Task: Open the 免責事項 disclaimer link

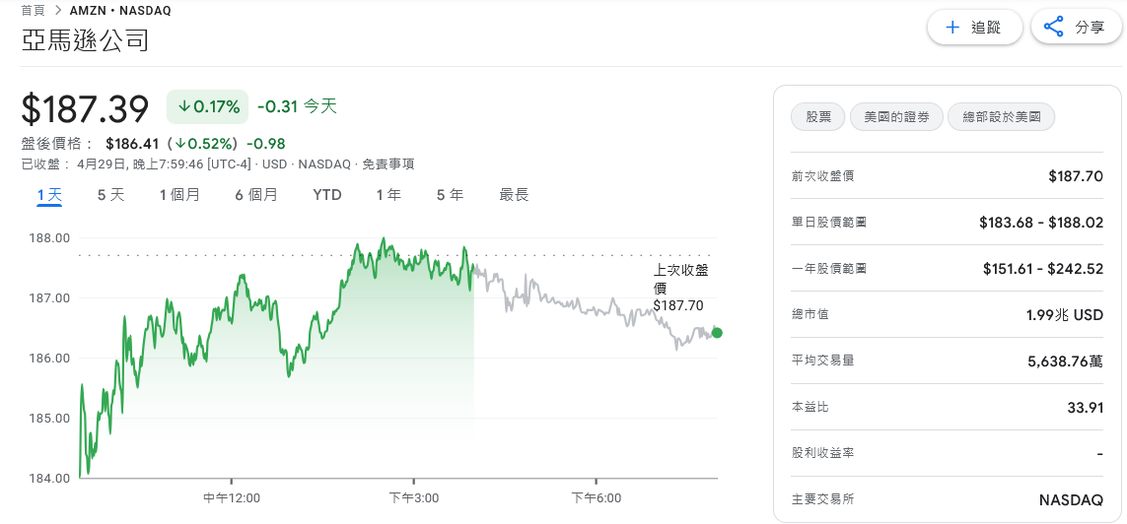Action: tap(387, 164)
